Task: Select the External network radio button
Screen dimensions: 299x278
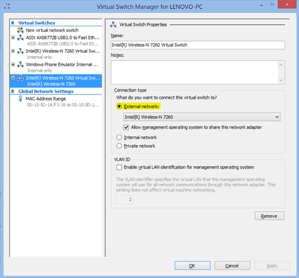Action: pos(119,106)
